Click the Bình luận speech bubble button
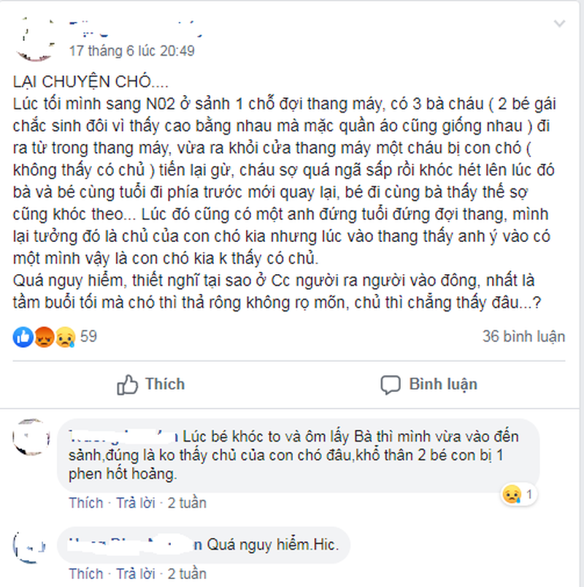Image resolution: width=584 pixels, height=587 pixels. point(429,385)
